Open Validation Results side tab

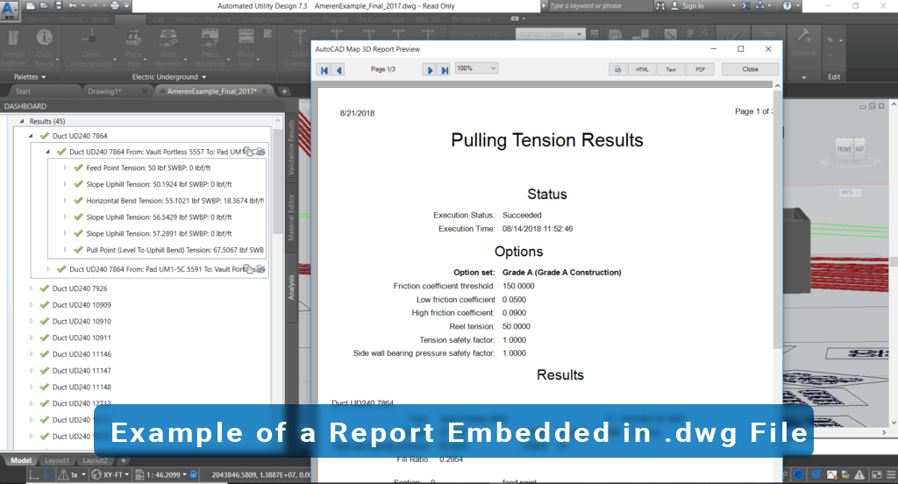[x=291, y=147]
